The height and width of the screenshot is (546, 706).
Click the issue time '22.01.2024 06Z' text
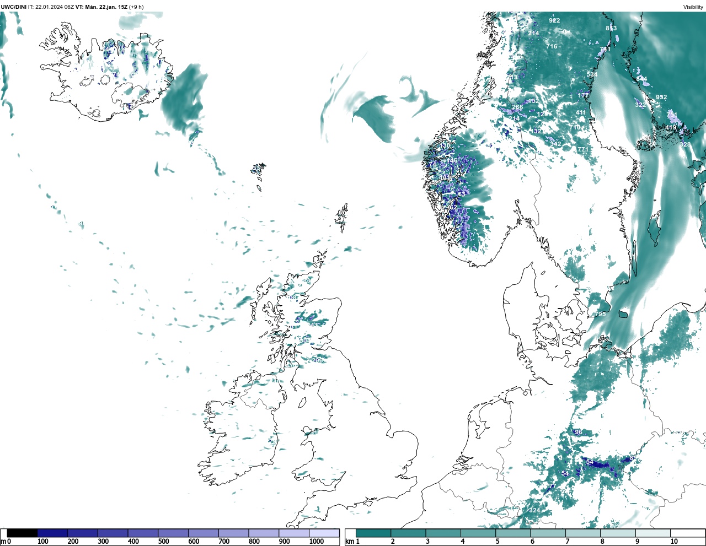tap(55, 7)
